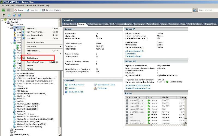
Task: Click Release Engineering cluster icon in tree
Action: [x=11, y=135]
